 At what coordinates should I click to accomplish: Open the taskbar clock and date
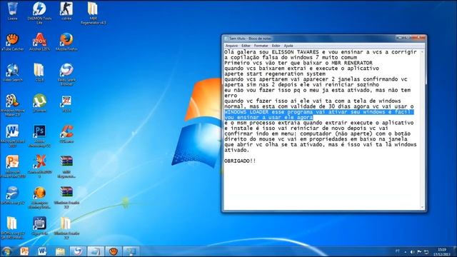(x=442, y=252)
